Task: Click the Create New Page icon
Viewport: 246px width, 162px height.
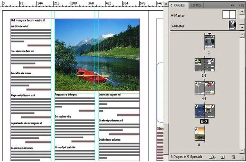Action: [x=222, y=157]
